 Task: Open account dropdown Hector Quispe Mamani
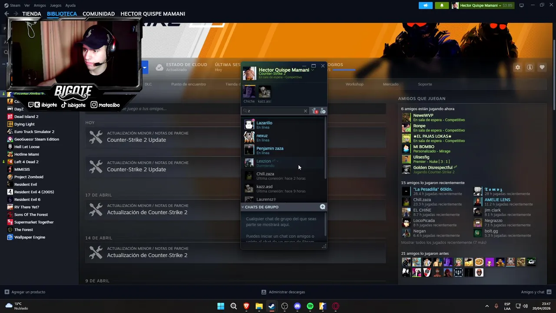tap(482, 5)
